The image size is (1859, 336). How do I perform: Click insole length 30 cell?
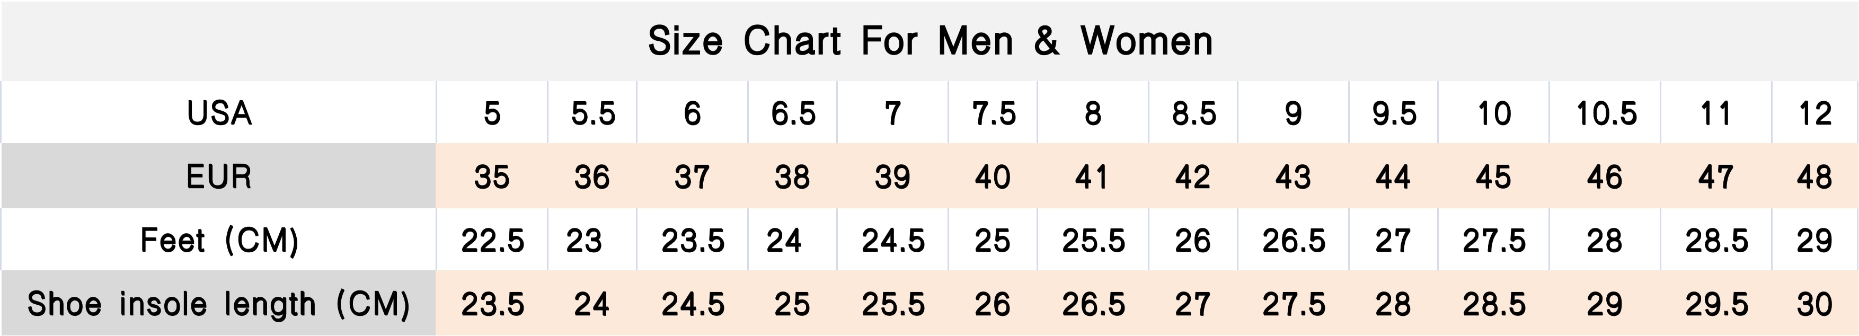tap(1814, 304)
